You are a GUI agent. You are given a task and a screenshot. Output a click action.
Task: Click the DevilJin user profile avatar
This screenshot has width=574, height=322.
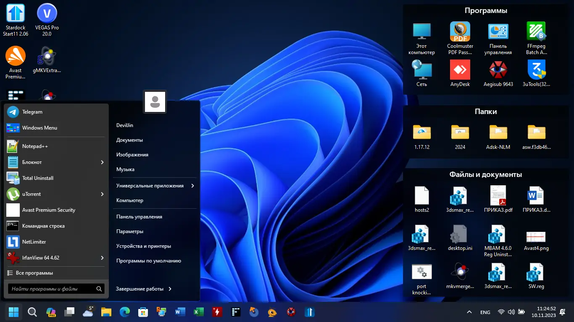coord(155,101)
